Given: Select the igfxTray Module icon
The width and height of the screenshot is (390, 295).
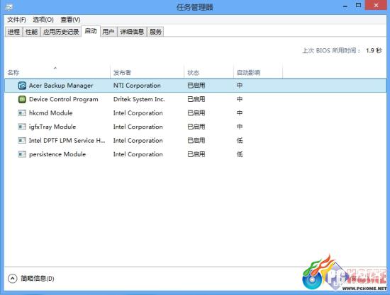Looking at the screenshot, I should (x=22, y=127).
